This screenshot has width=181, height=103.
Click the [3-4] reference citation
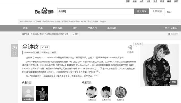tap(96, 75)
